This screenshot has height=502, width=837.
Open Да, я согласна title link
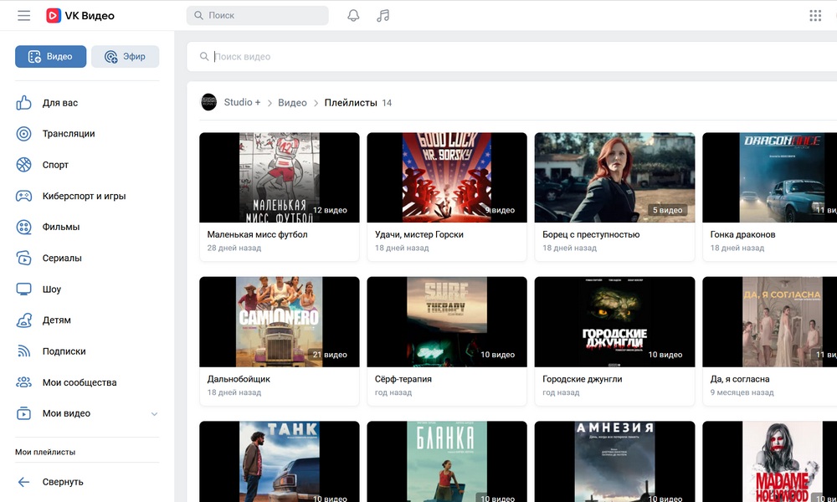coord(740,379)
